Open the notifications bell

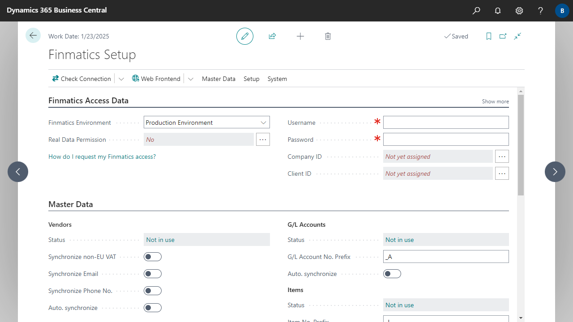point(498,11)
